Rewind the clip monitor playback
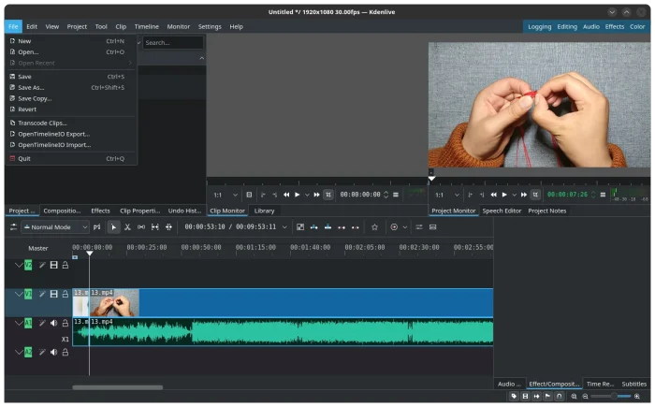 pos(286,195)
